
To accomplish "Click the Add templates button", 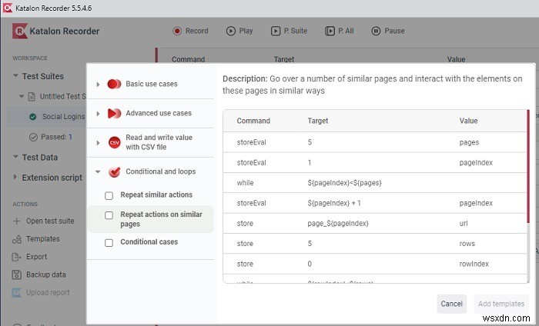I will (x=500, y=304).
